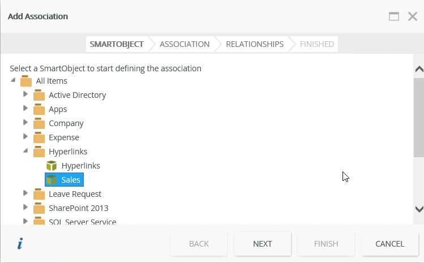424x263 pixels.
Task: Collapse the Hyperlinks folder node
Action: coord(25,151)
